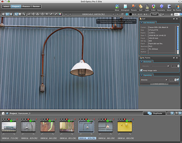This screenshot has width=182, height=143.
Task: Select the yellow thumbnail 08061d...893.CR2
Action: pyautogui.click(x=125, y=127)
